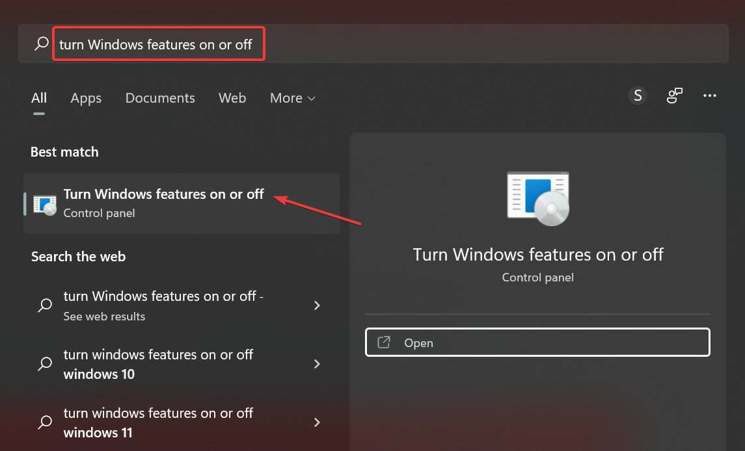Expand the windows 10 search suggestion chevron
Viewport: 745px width, 451px height.
317,365
